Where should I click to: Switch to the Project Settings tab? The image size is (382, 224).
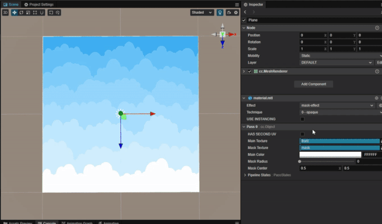tap(39, 4)
